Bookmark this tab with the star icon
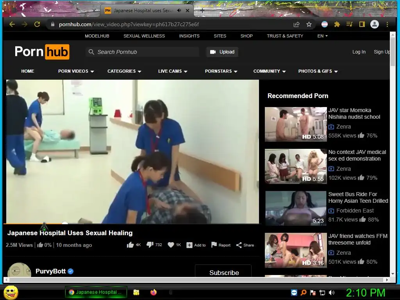 (309, 24)
